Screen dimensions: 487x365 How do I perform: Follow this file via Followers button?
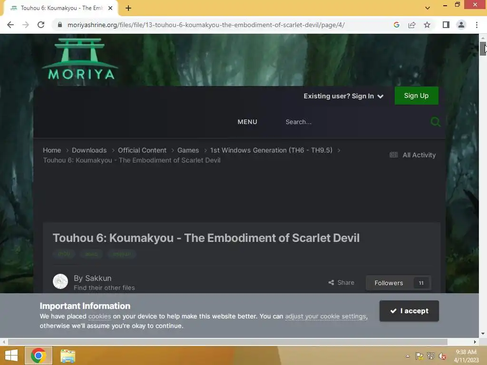pos(389,283)
